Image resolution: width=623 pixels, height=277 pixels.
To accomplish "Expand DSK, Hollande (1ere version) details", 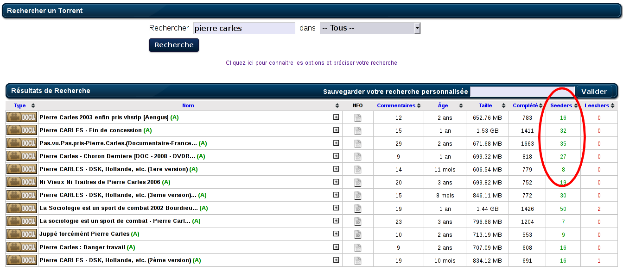I will 336,169.
